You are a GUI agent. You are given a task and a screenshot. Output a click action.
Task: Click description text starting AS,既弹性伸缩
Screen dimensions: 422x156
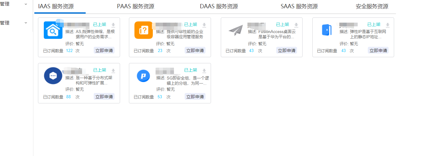point(95,34)
